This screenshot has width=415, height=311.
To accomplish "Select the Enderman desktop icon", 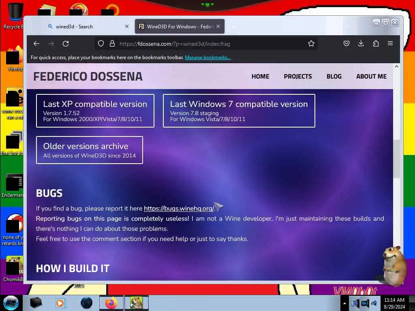I will pos(13,185).
